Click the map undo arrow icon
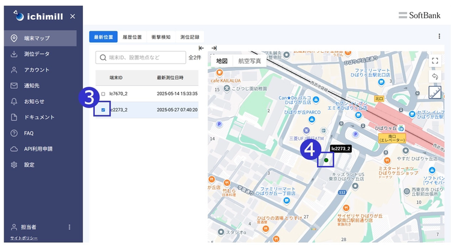The width and height of the screenshot is (451, 250). 435,76
